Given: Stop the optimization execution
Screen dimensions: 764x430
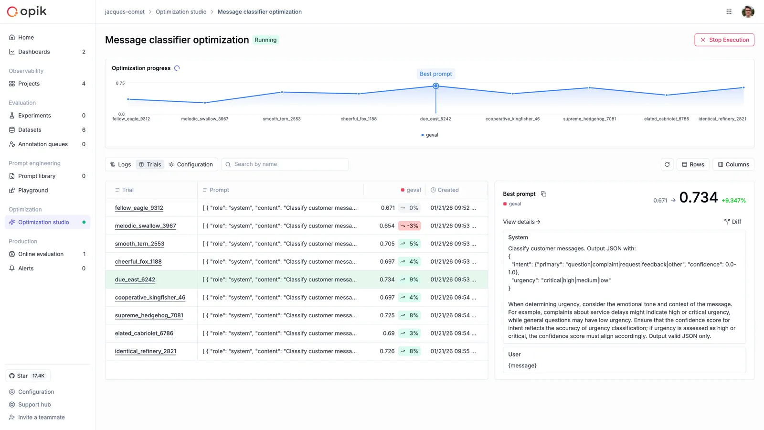Looking at the screenshot, I should point(724,40).
